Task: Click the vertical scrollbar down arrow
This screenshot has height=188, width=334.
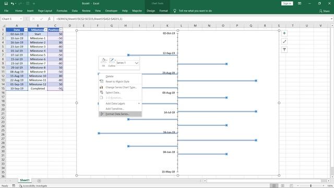Action: tap(332, 177)
